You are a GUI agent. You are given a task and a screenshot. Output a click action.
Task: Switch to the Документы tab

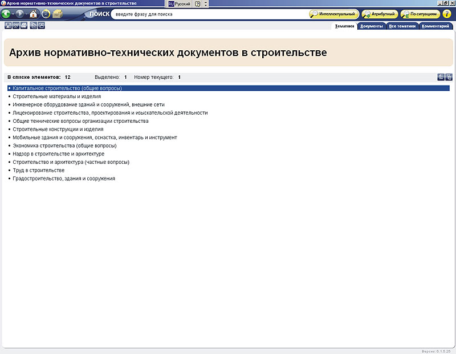pyautogui.click(x=372, y=26)
